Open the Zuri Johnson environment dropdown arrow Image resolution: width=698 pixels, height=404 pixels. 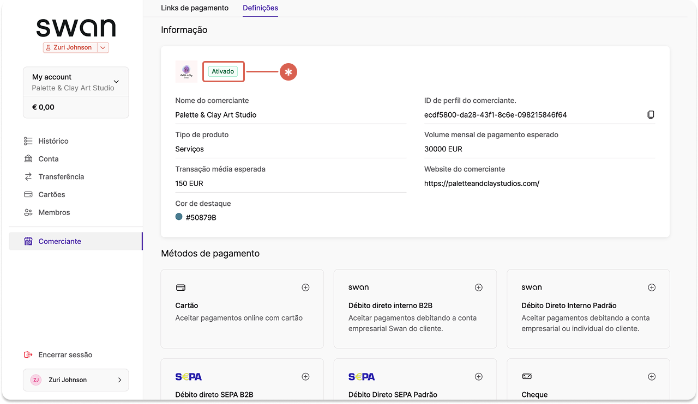[103, 48]
